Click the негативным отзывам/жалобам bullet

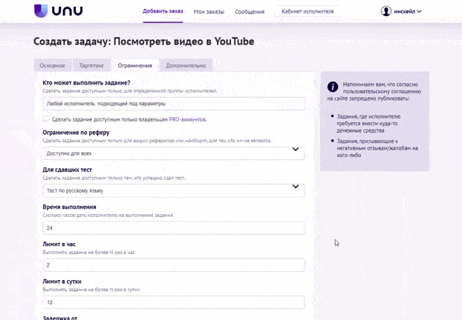tap(377, 148)
